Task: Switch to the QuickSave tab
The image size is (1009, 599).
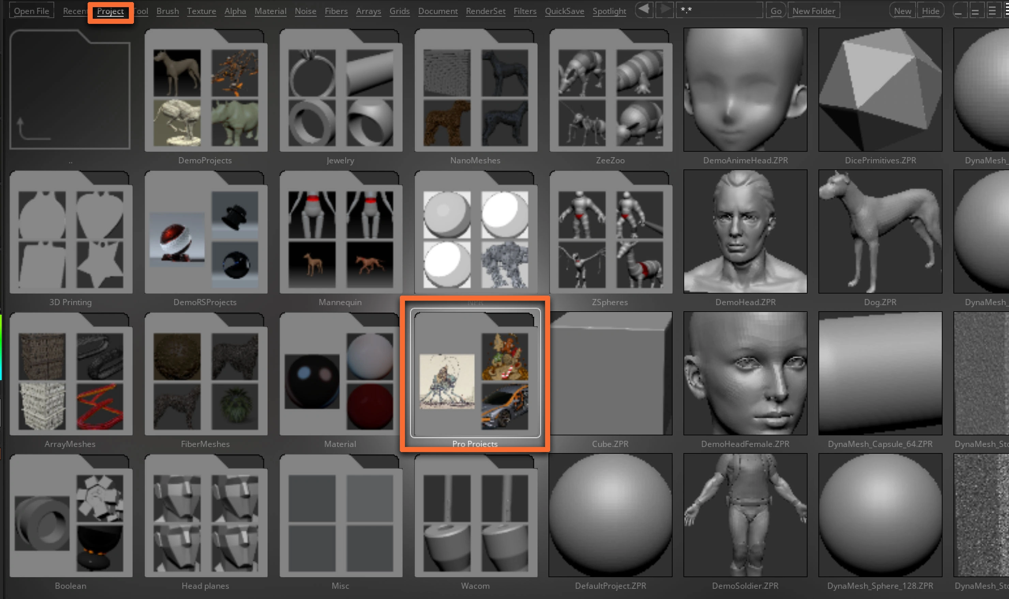Action: click(x=564, y=11)
